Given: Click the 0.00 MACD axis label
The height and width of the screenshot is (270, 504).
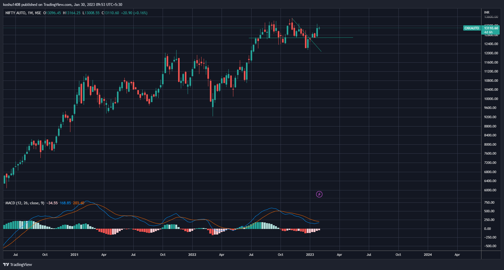Looking at the screenshot, I should [488, 229].
